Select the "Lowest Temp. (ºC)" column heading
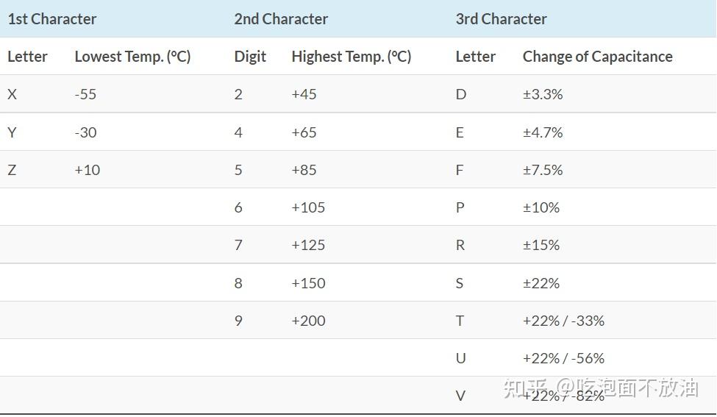Viewport: 717px width, 417px height. coord(132,57)
